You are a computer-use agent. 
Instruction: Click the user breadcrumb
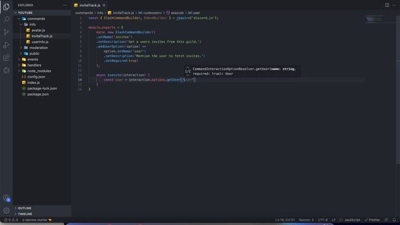194,12
